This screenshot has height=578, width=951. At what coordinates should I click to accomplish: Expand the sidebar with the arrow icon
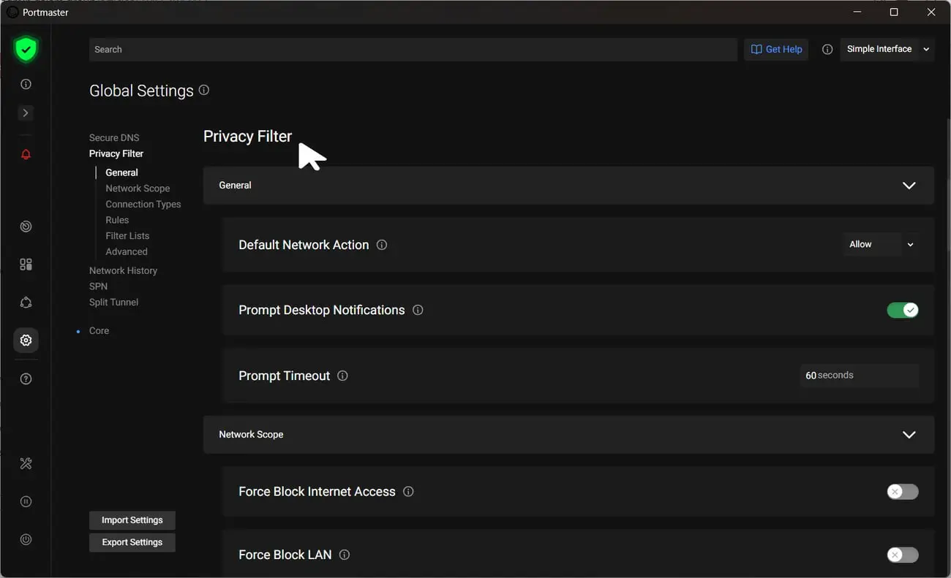[x=26, y=113]
